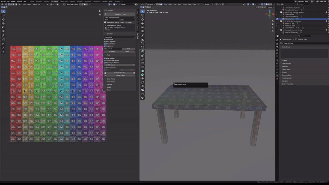Select the rip region tool in 3D viewport

[x=143, y=94]
